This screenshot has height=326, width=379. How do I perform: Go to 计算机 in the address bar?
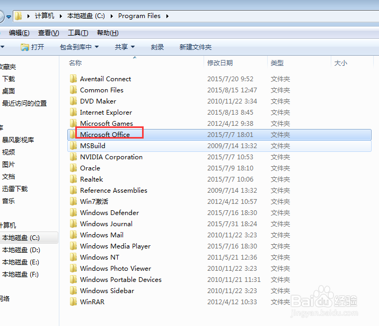coord(45,16)
